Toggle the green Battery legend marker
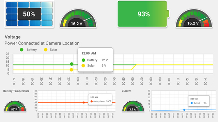The width and height of the screenshot is (218, 122). pos(21,50)
